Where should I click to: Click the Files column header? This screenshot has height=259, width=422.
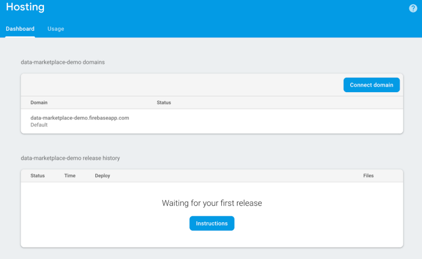click(x=368, y=176)
